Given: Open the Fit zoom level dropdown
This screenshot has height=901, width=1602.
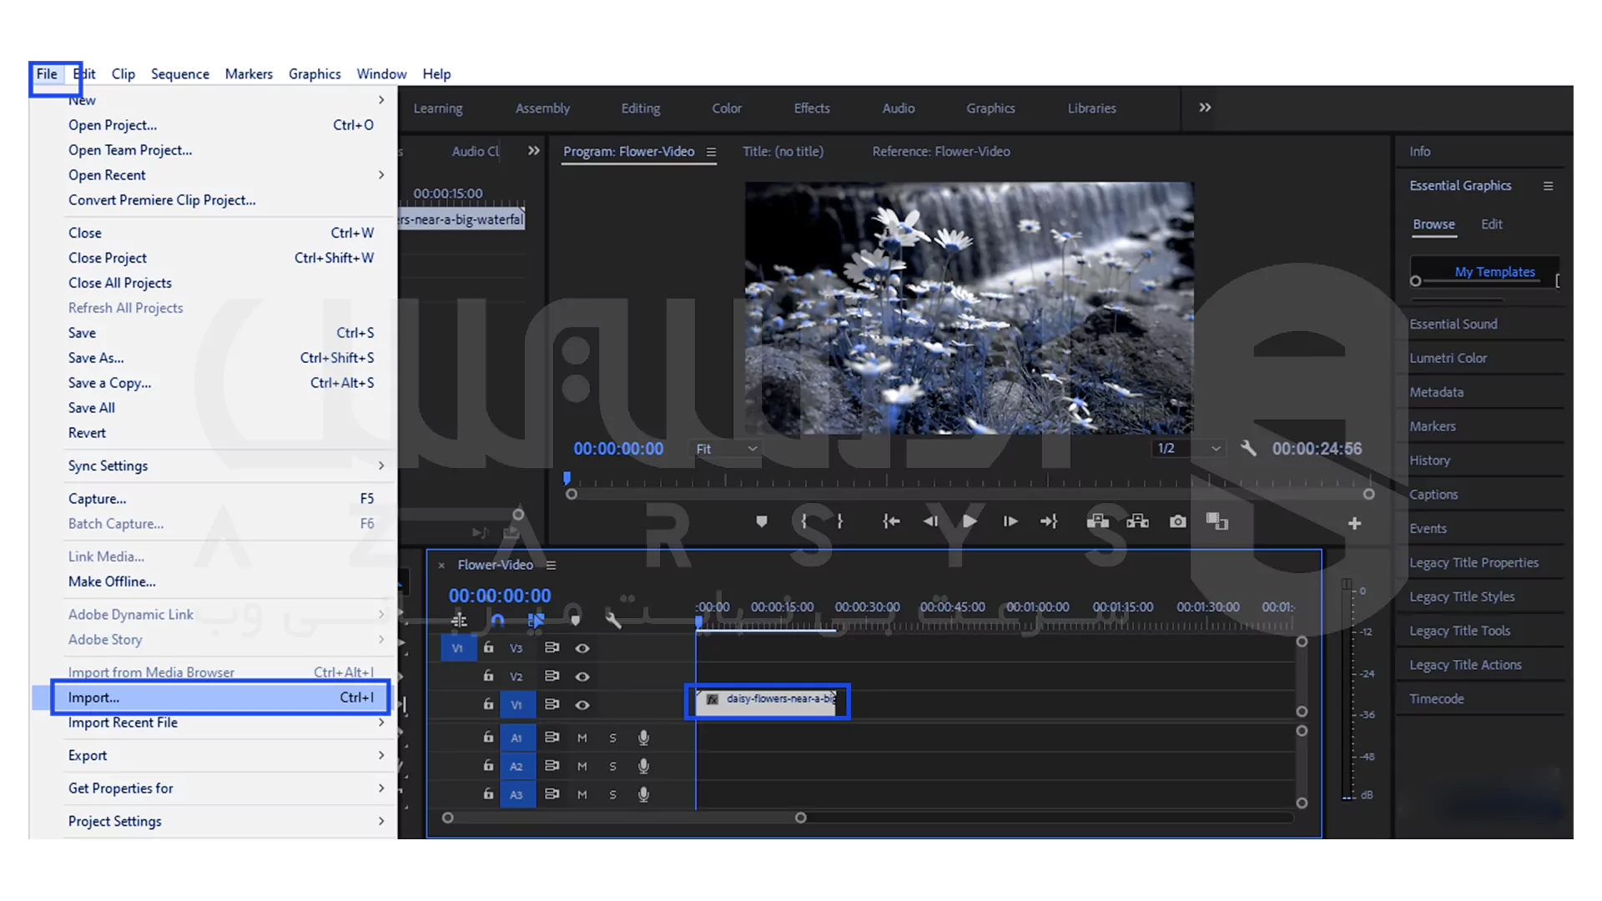Looking at the screenshot, I should [726, 449].
